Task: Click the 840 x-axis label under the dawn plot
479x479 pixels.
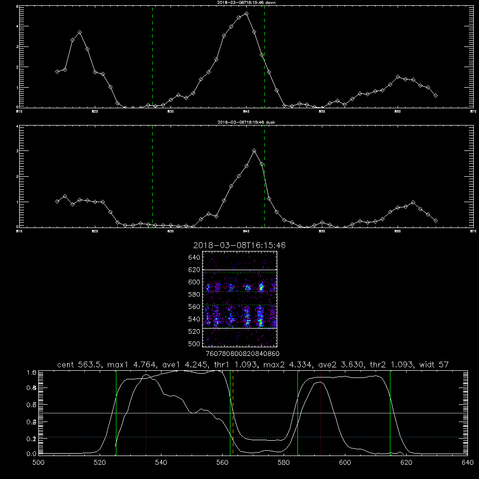Action: [247, 112]
